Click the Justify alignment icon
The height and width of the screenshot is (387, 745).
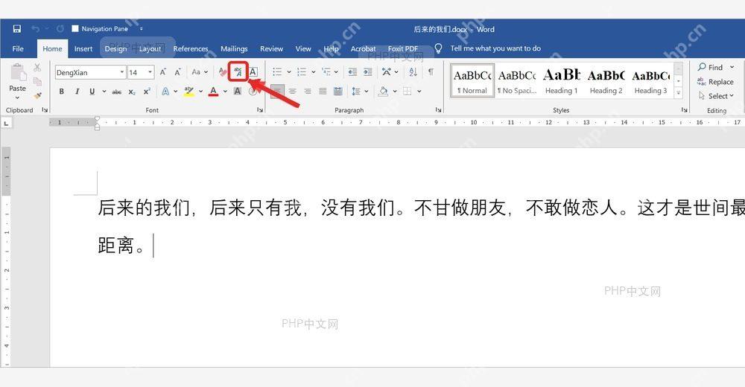click(323, 92)
